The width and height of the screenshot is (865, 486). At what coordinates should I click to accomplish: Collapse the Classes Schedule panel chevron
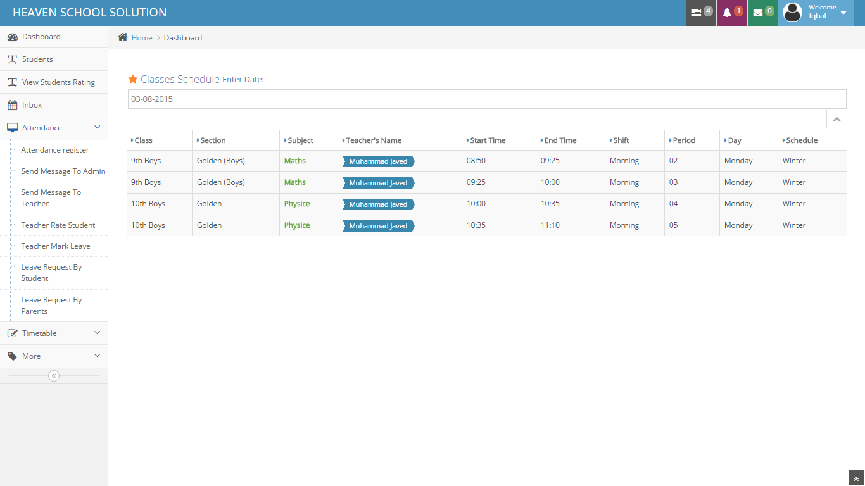(x=837, y=120)
